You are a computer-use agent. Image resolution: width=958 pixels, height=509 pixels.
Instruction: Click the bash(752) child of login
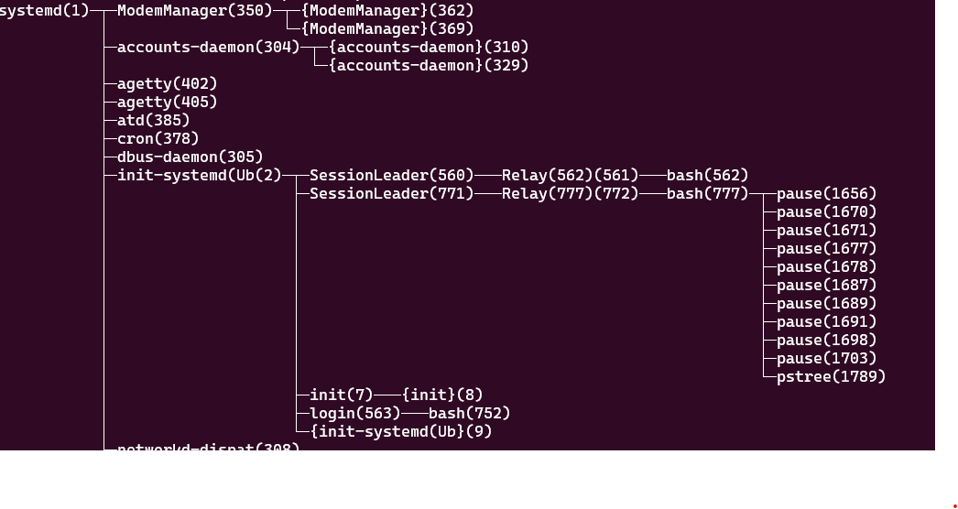click(x=469, y=413)
